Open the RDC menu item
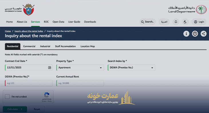This screenshot has width=209, height=113. coord(46,22)
